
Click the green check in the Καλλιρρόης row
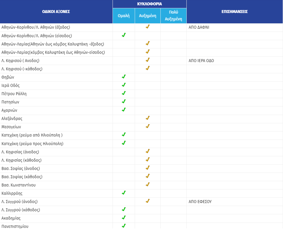(x=124, y=193)
